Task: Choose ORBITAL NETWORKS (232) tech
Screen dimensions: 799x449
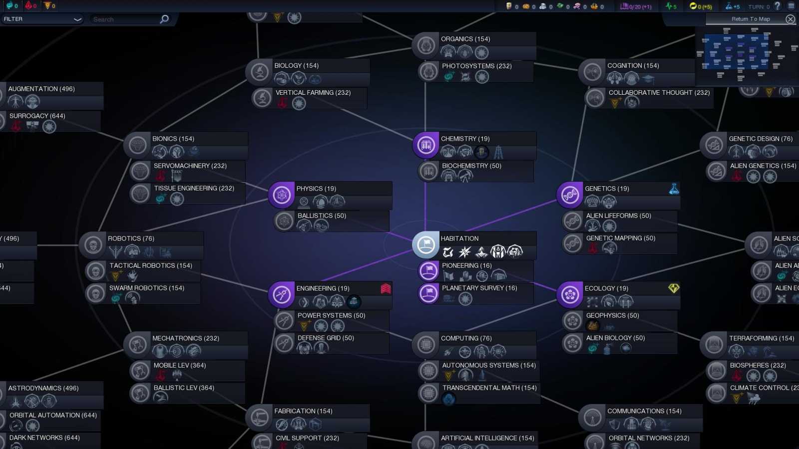Action: [x=643, y=441]
